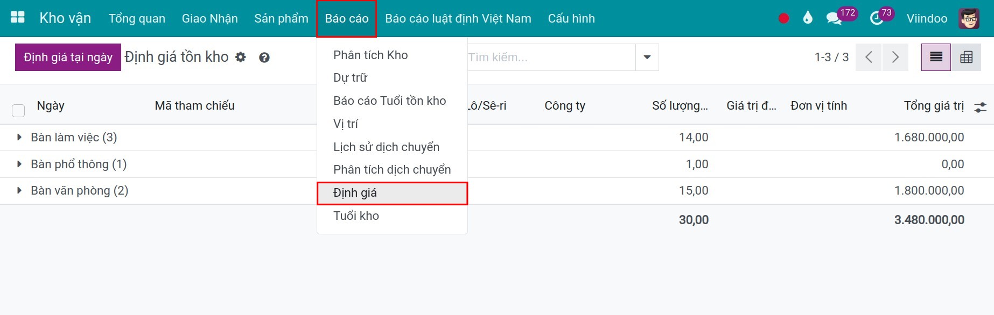Open the main apps grid icon
The image size is (994, 315).
point(17,17)
